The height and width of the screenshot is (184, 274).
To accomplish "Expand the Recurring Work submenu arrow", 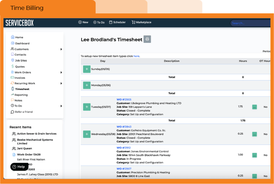I will click(x=61, y=83).
